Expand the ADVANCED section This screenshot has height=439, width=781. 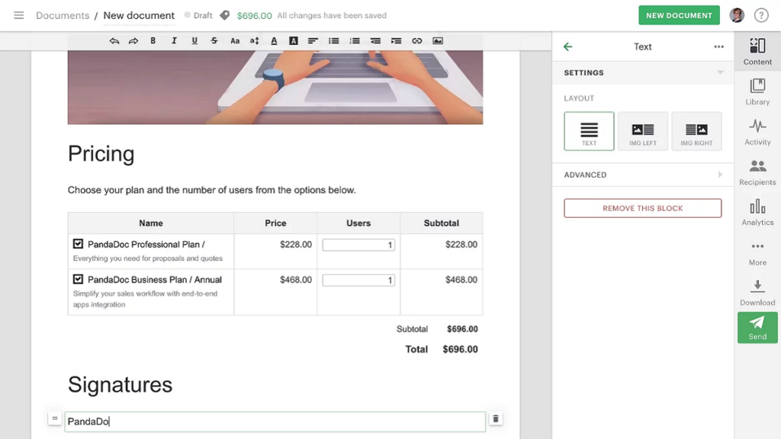[642, 175]
